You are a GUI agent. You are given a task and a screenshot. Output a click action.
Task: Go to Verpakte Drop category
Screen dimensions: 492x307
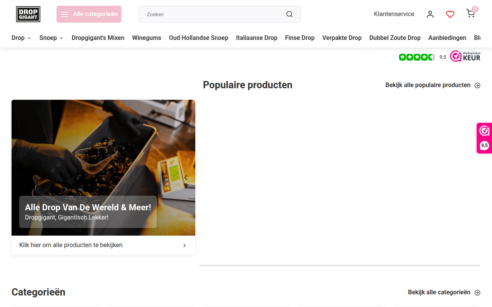point(342,38)
